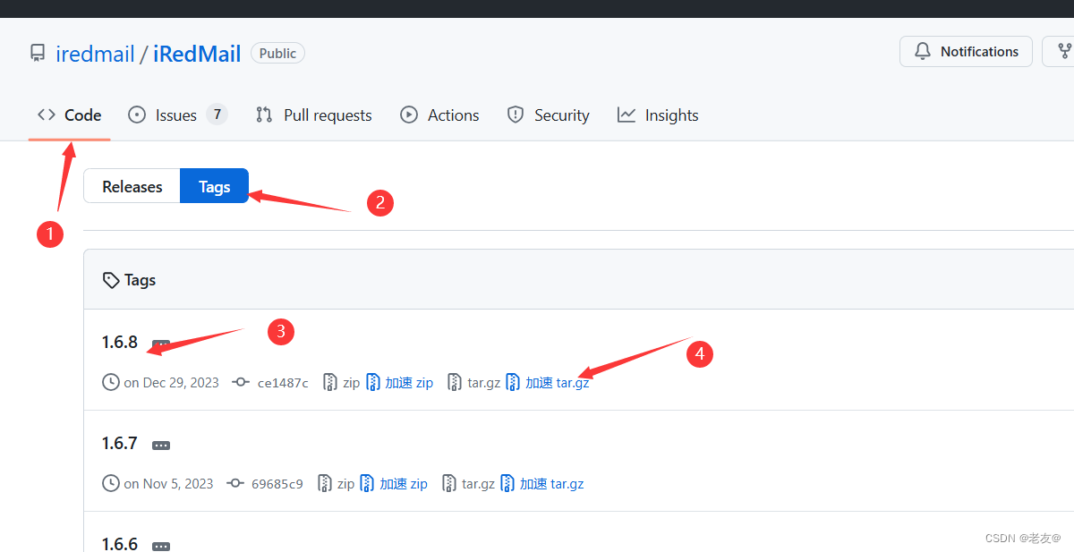Screen dimensions: 1074x552
Task: Click the tag icon in Tags header
Action: (x=111, y=280)
